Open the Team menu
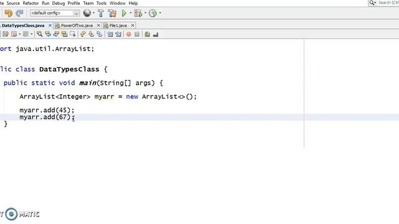This screenshot has height=224, width=399. 89,3
